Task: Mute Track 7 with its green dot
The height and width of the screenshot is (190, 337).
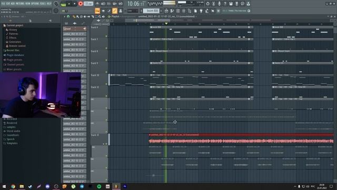Action: pos(106,48)
